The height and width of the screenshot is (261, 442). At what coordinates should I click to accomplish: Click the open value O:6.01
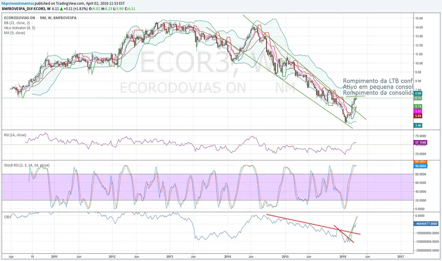coord(94,9)
